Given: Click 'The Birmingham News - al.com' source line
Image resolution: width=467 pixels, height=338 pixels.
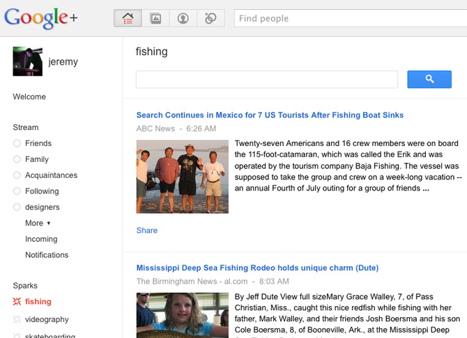Looking at the screenshot, I should click(192, 281).
